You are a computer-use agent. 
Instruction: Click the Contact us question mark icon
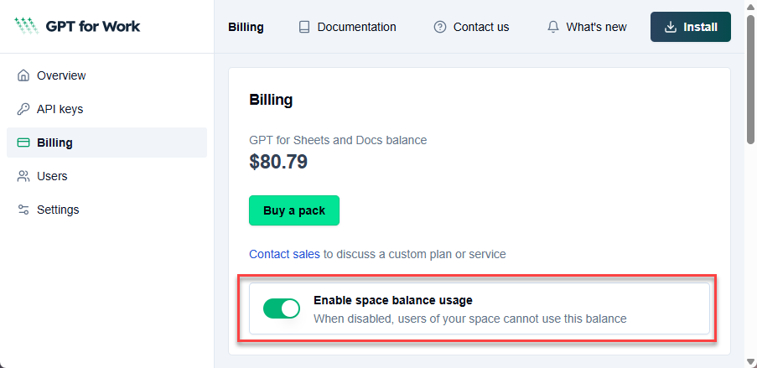point(440,27)
